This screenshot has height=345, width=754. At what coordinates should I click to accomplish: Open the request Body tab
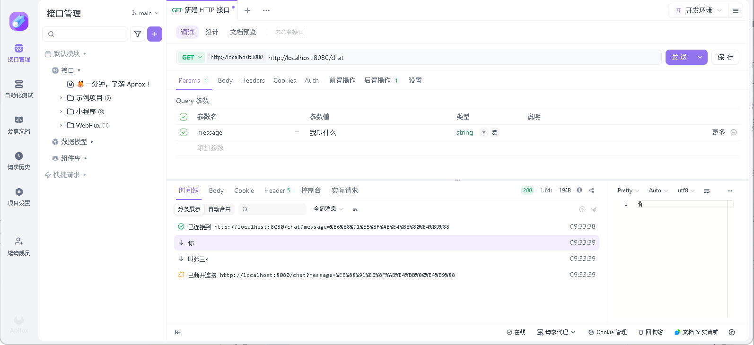(x=225, y=81)
